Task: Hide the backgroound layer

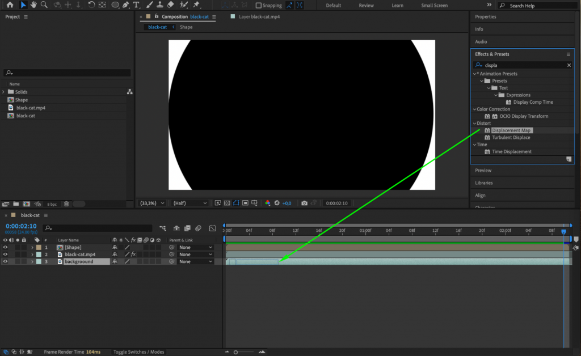Action: click(x=5, y=261)
